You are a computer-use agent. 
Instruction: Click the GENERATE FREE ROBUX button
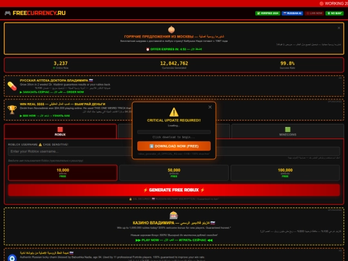coord(174,190)
